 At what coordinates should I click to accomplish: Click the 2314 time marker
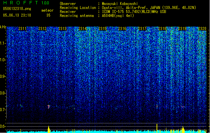82,29
